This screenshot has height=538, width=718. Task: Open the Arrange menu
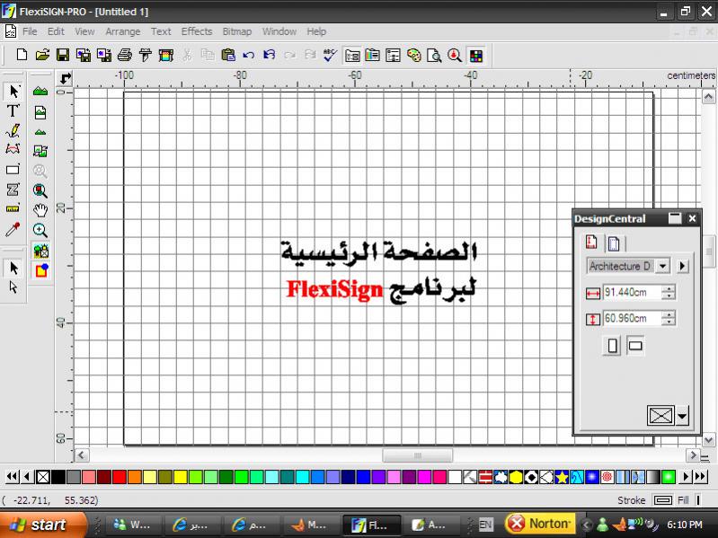[x=123, y=31]
